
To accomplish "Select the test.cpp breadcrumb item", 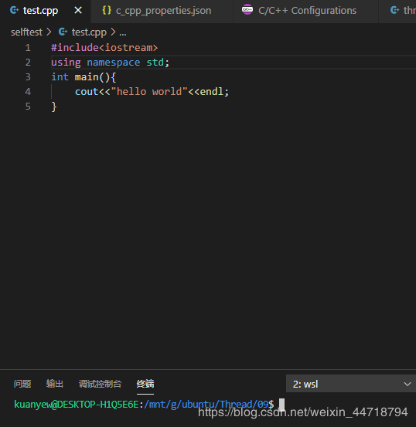I will click(x=89, y=32).
